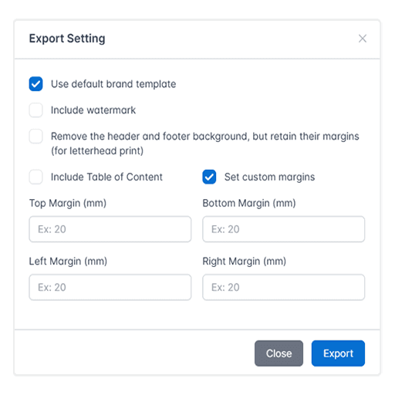Image resolution: width=395 pixels, height=395 pixels.
Task: Click the 'Top Margin (mm)' field label
Action: pyautogui.click(x=68, y=203)
